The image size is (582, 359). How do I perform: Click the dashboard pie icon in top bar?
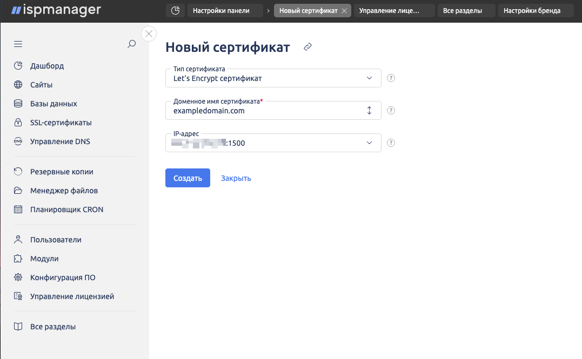[175, 11]
